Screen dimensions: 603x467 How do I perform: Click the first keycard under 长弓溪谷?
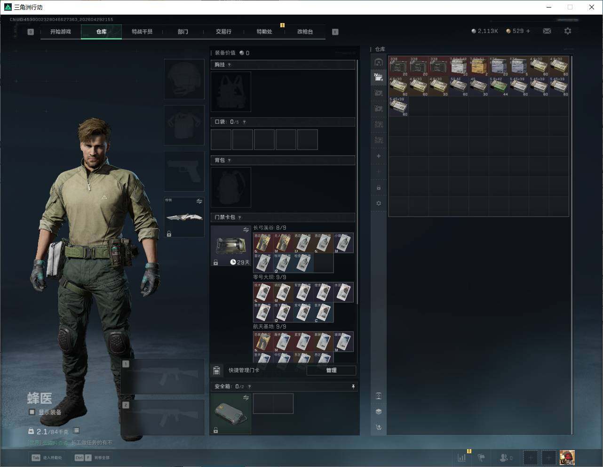(x=263, y=243)
